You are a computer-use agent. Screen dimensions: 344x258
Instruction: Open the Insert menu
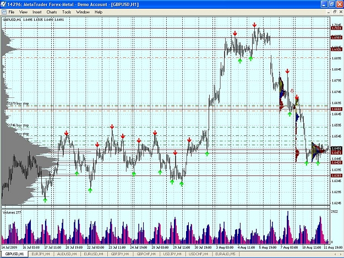37,12
